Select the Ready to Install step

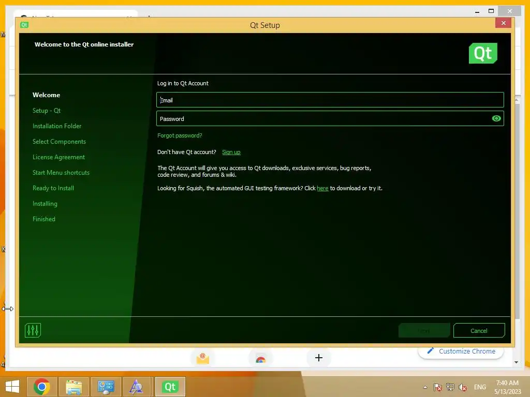click(x=53, y=188)
